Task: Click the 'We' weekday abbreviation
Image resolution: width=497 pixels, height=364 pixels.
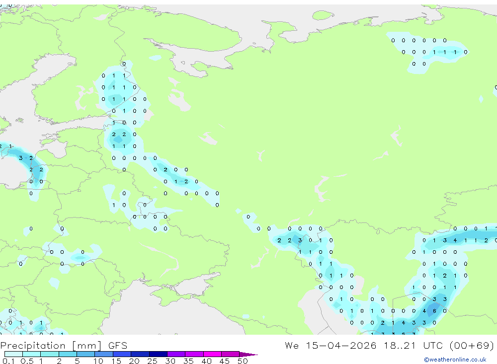Action: [292, 345]
